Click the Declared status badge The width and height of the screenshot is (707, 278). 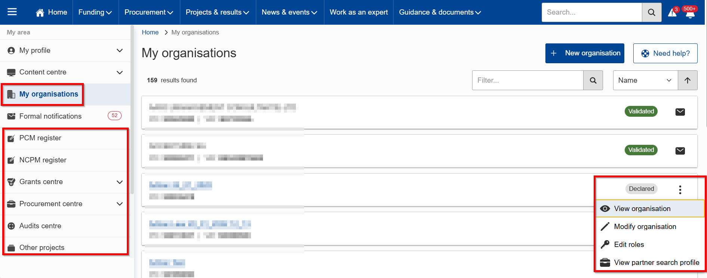pos(642,189)
